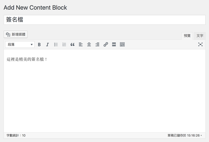The width and height of the screenshot is (209, 142).
Task: Click the dropdown arrow beside 段落
Action: coord(32,45)
